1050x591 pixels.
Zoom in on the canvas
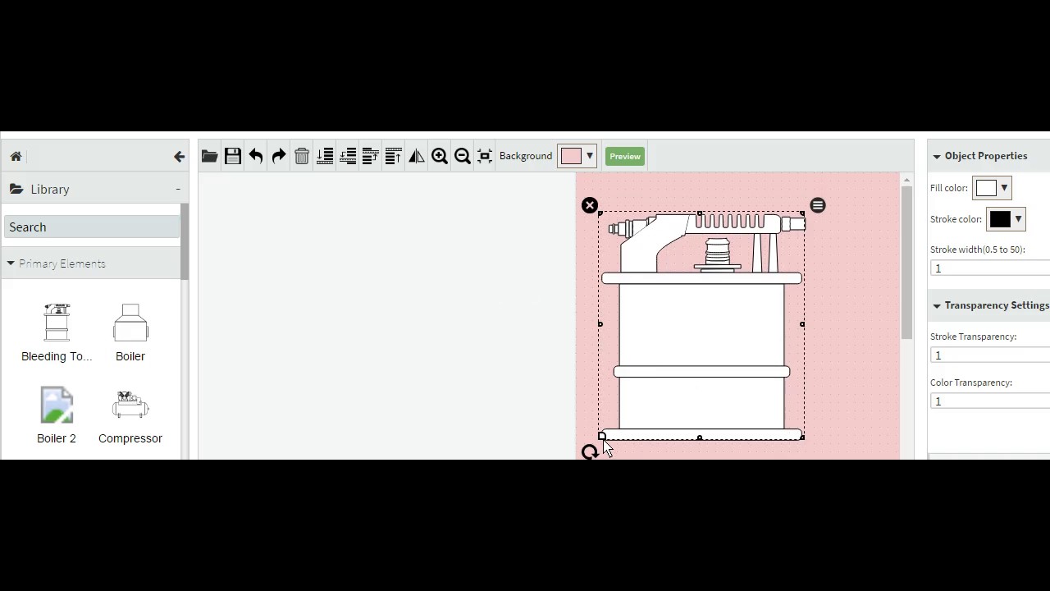440,156
